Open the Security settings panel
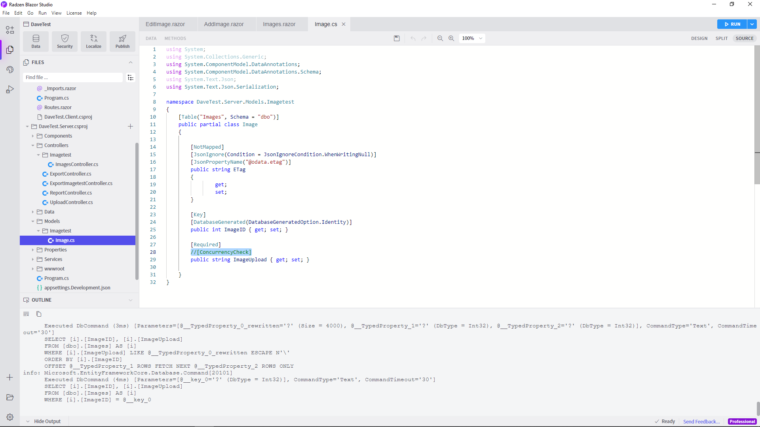 pos(65,41)
